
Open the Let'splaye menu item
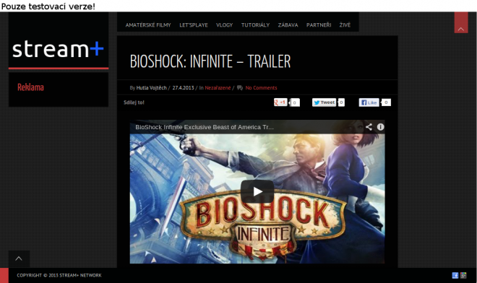click(x=194, y=25)
